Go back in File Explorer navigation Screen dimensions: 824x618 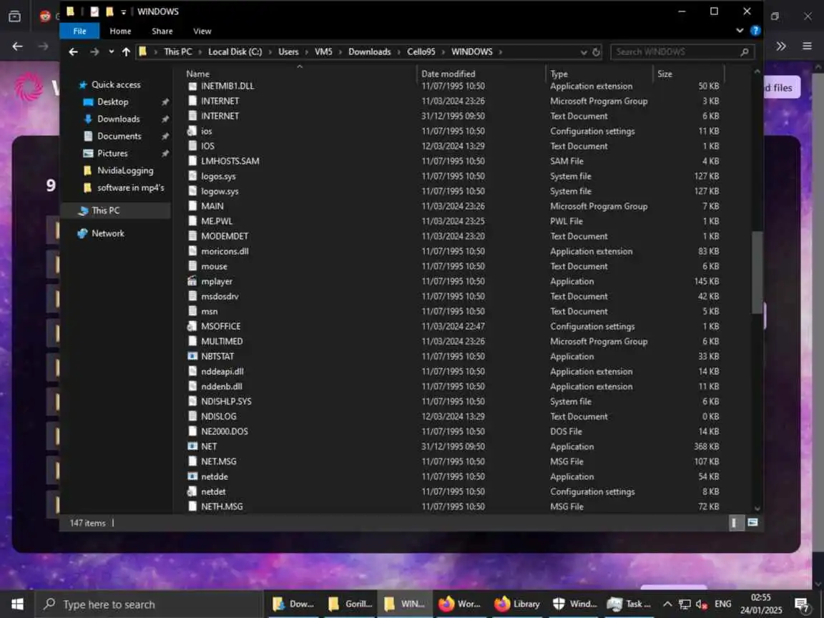point(74,52)
